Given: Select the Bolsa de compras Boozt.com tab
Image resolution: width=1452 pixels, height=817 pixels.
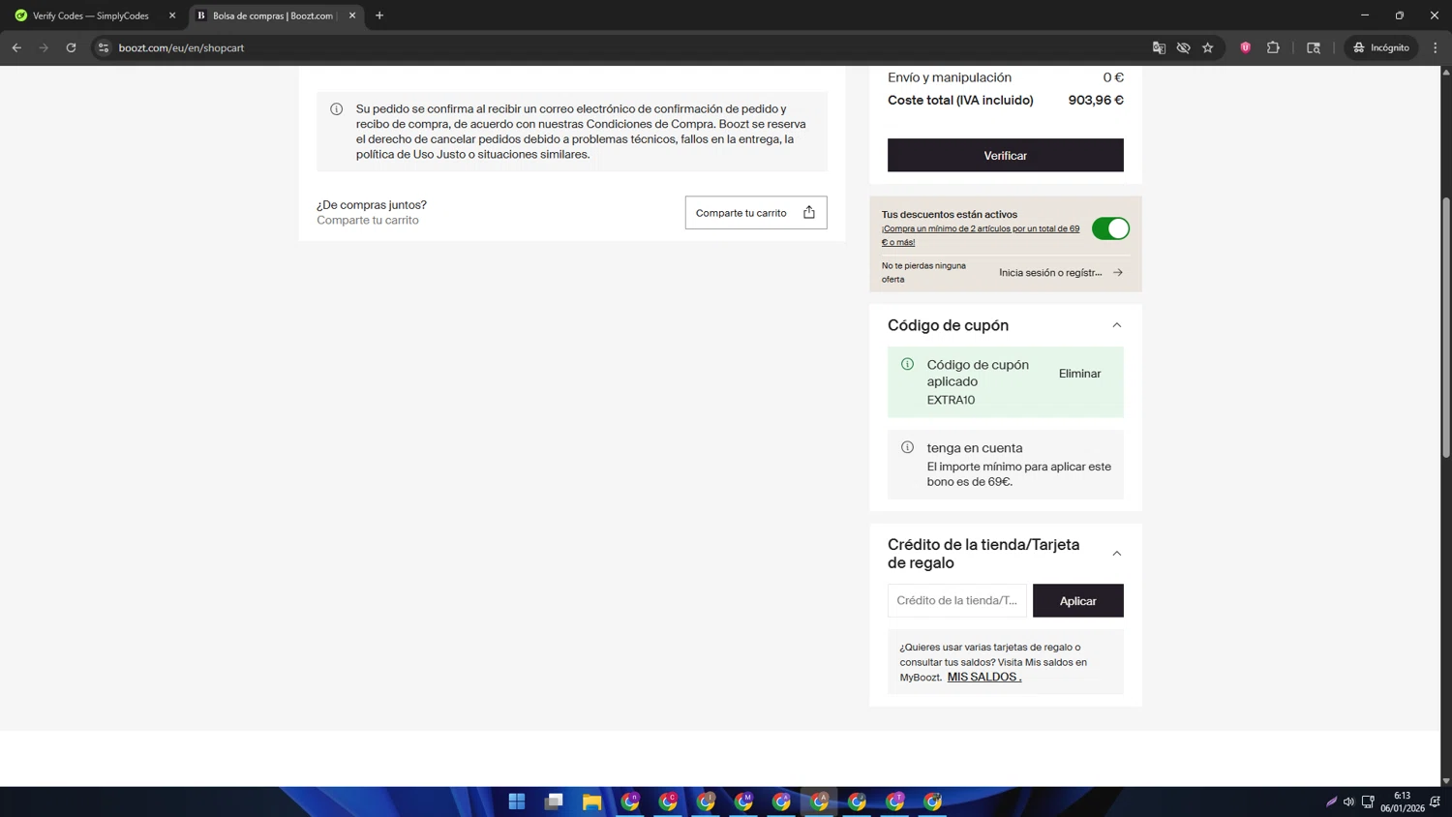Looking at the screenshot, I should tap(276, 15).
